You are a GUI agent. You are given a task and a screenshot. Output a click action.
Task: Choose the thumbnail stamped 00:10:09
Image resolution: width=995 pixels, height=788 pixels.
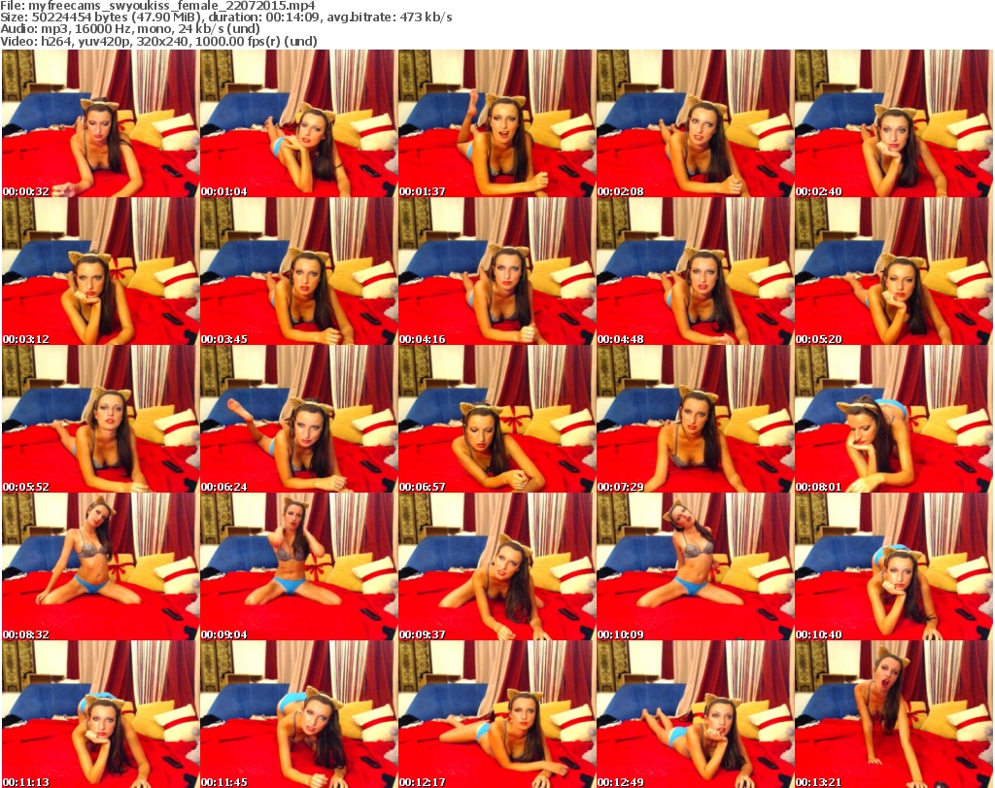coord(695,567)
